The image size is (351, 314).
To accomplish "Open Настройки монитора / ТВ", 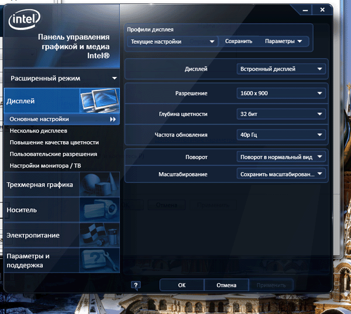I will (x=45, y=166).
